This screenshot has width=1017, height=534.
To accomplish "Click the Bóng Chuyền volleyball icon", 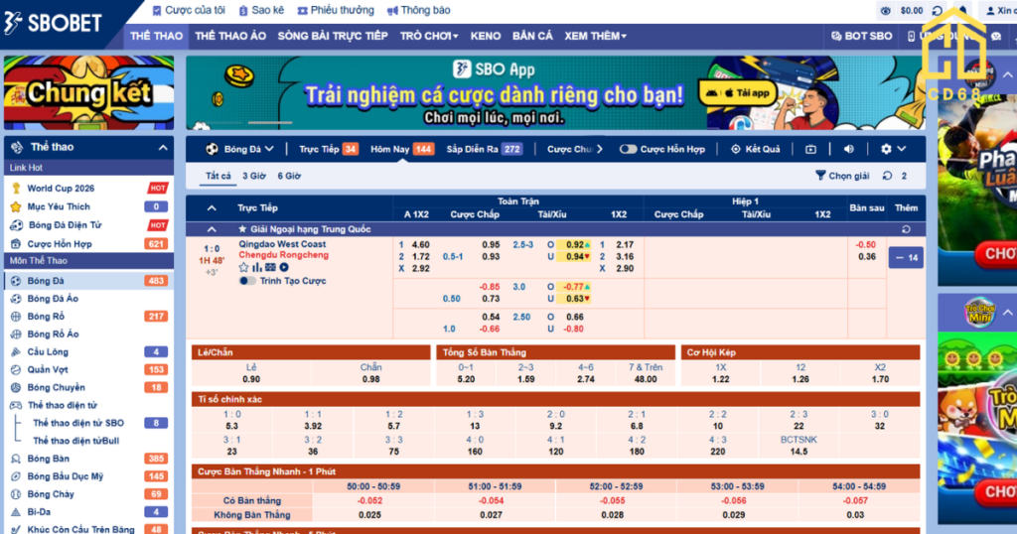I will coord(16,387).
